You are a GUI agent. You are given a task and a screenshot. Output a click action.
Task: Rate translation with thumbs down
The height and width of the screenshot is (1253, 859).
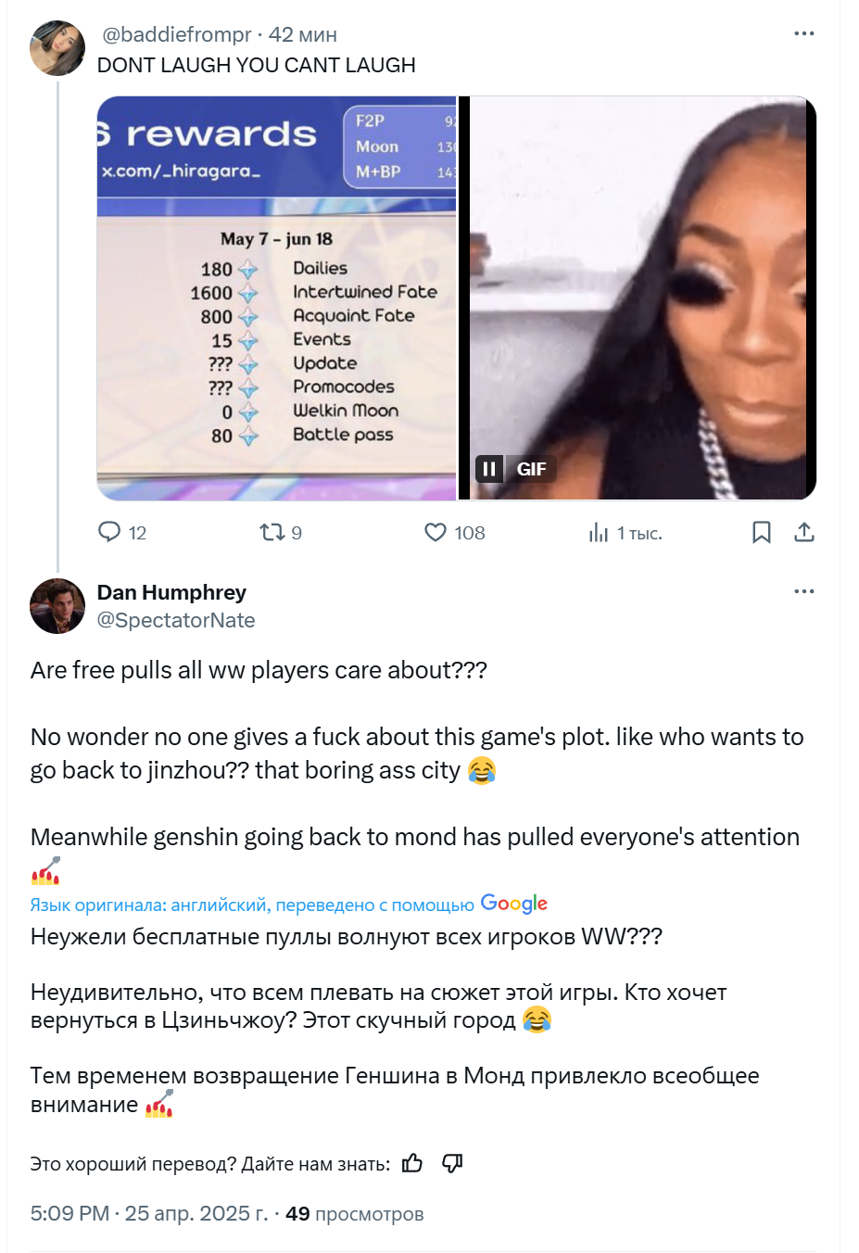click(452, 1163)
